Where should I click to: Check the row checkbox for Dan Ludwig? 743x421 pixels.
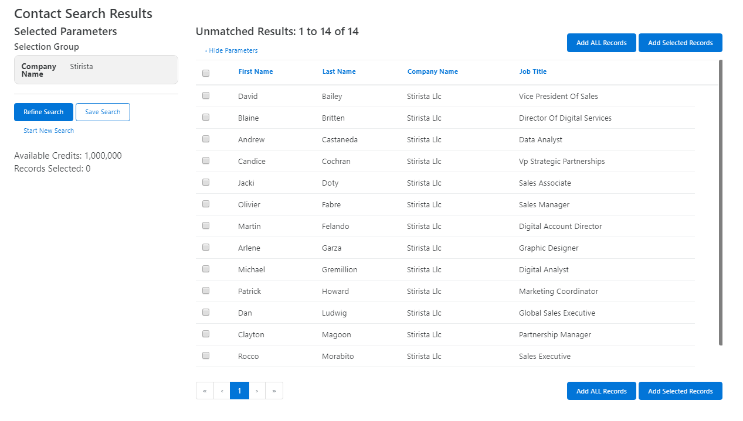[x=206, y=312]
